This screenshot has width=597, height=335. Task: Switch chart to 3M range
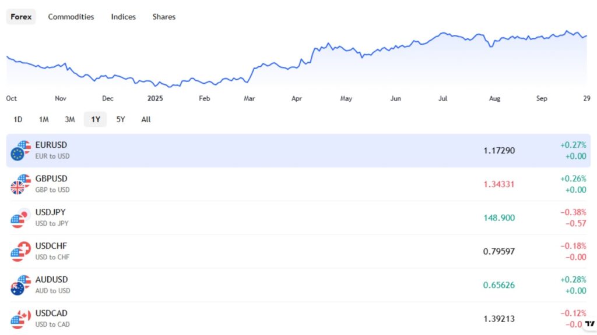[x=69, y=119]
